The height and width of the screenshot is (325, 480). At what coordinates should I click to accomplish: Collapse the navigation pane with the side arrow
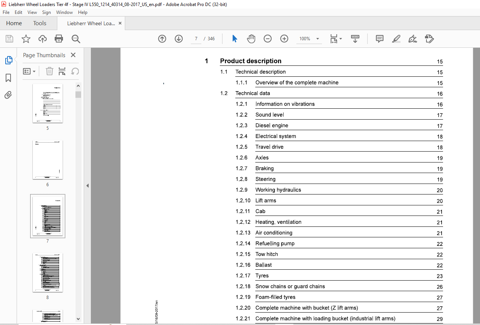coord(87,185)
